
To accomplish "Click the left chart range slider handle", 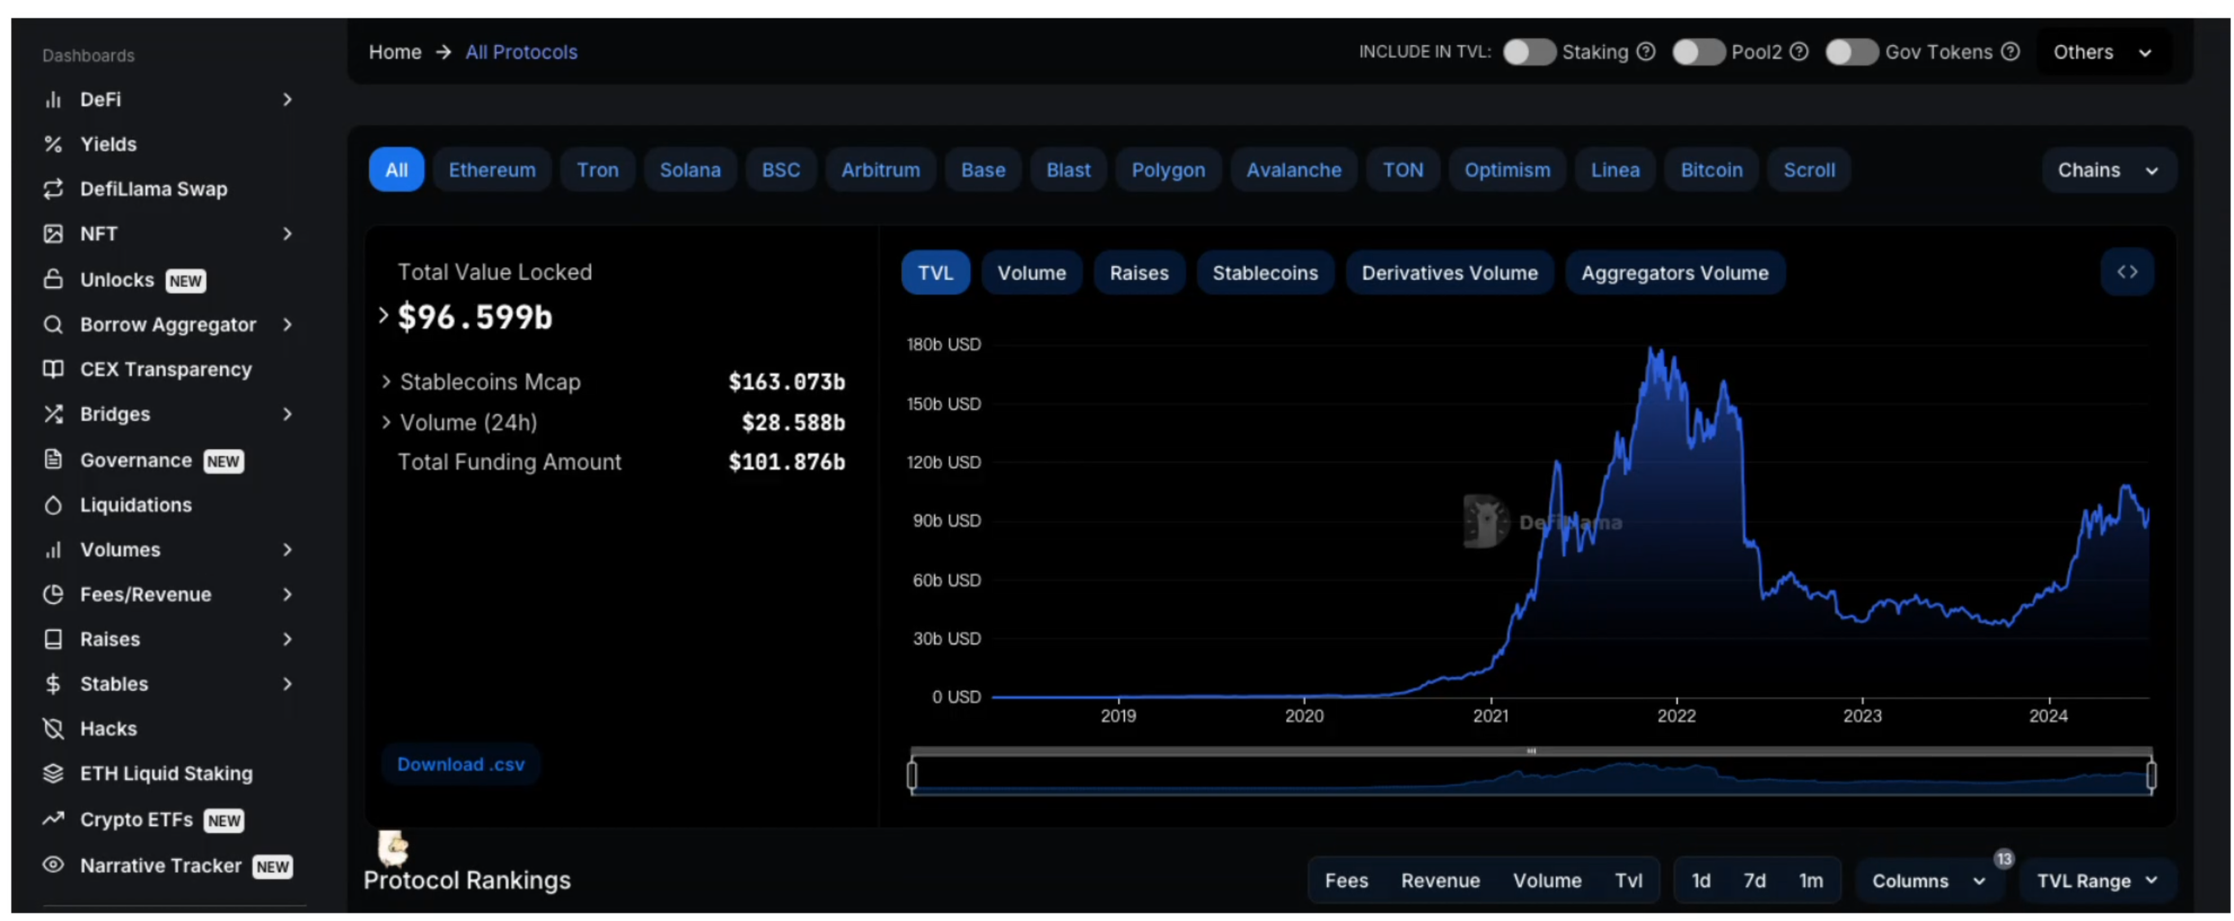I will point(912,775).
